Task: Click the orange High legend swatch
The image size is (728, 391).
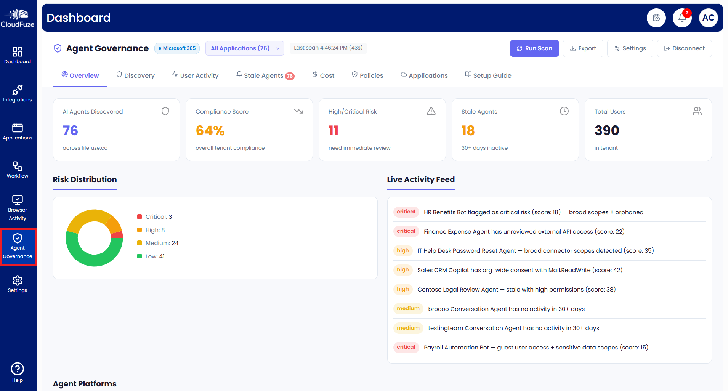Action: [x=140, y=230]
